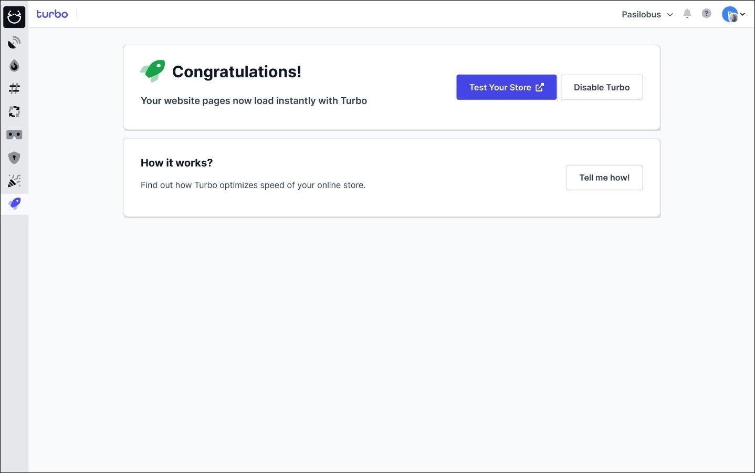This screenshot has width=755, height=473.
Task: Click the smiley face logo in the sidebar
Action: (x=14, y=17)
